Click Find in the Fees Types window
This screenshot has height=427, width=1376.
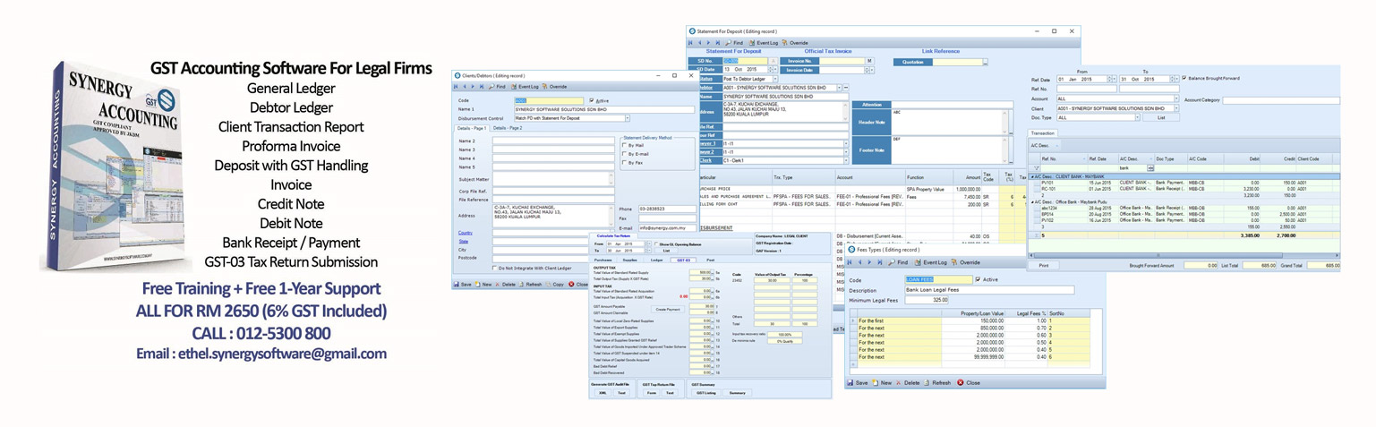click(x=898, y=262)
